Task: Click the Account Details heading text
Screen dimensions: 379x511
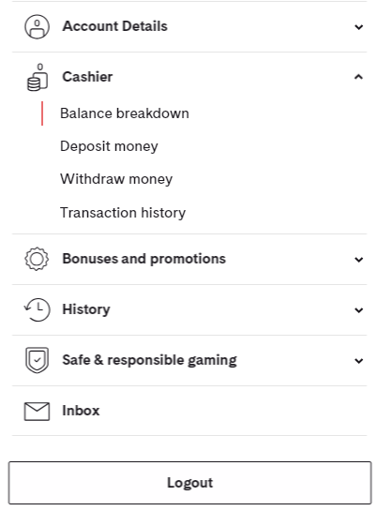Action: pyautogui.click(x=114, y=26)
